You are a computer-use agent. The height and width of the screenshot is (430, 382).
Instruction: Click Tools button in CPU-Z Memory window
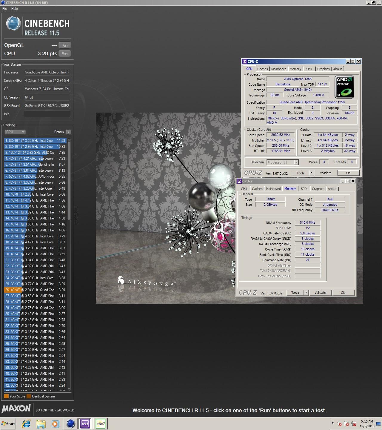pos(295,293)
